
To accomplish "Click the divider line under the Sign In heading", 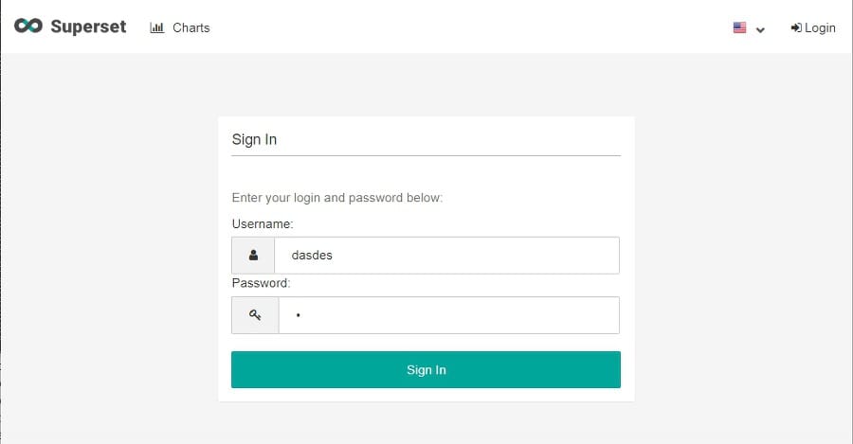I will (426, 155).
